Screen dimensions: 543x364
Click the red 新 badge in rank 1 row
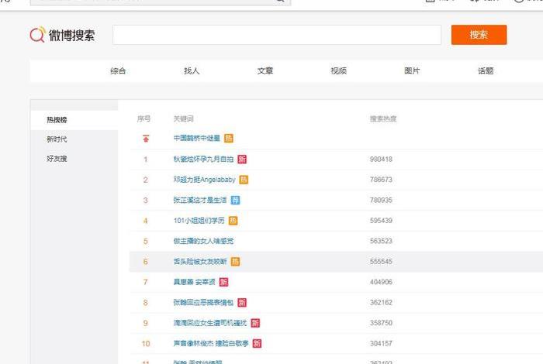pos(242,159)
